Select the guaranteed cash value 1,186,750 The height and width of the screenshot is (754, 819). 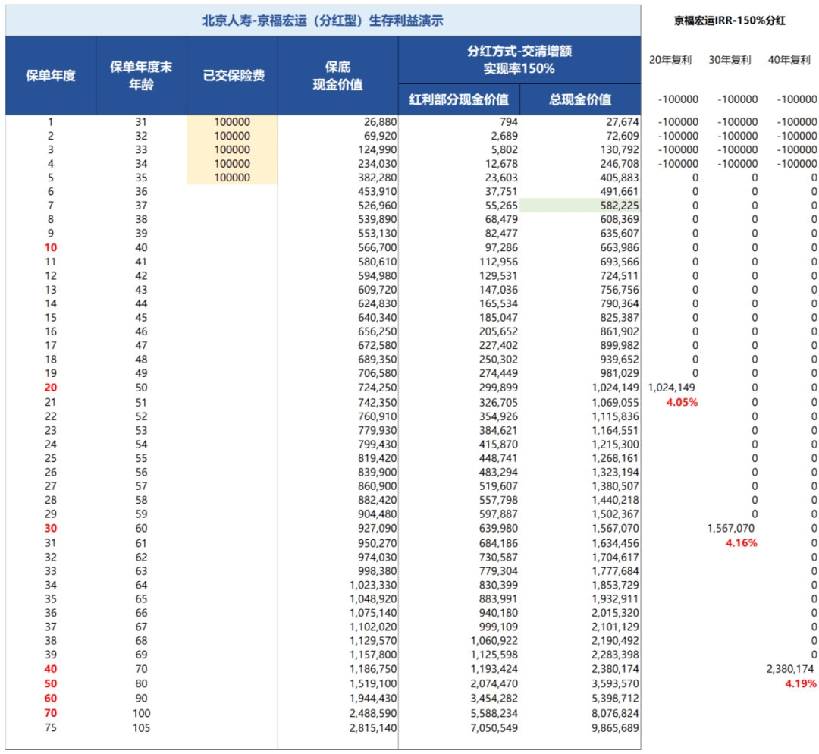[373, 669]
